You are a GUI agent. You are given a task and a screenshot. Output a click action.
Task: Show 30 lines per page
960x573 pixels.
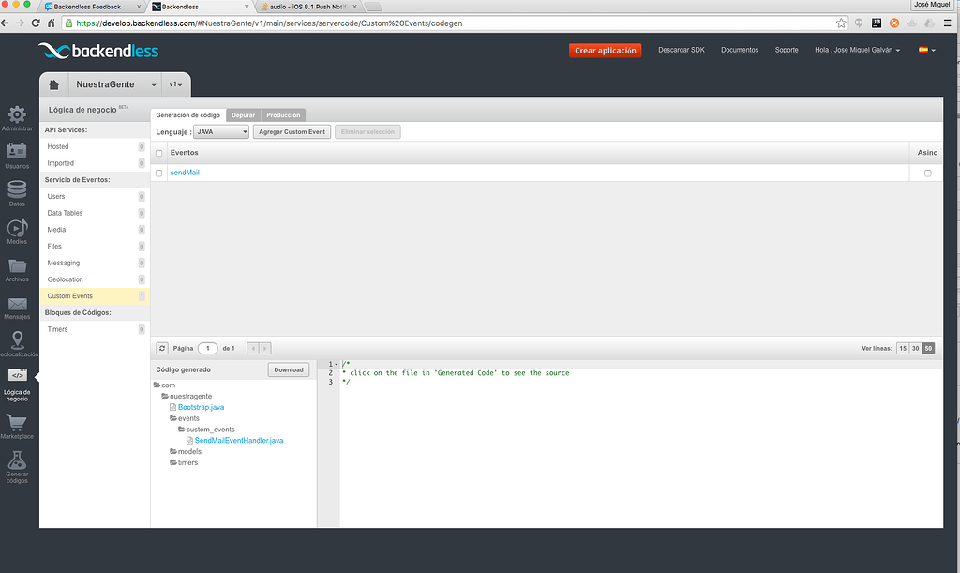915,348
